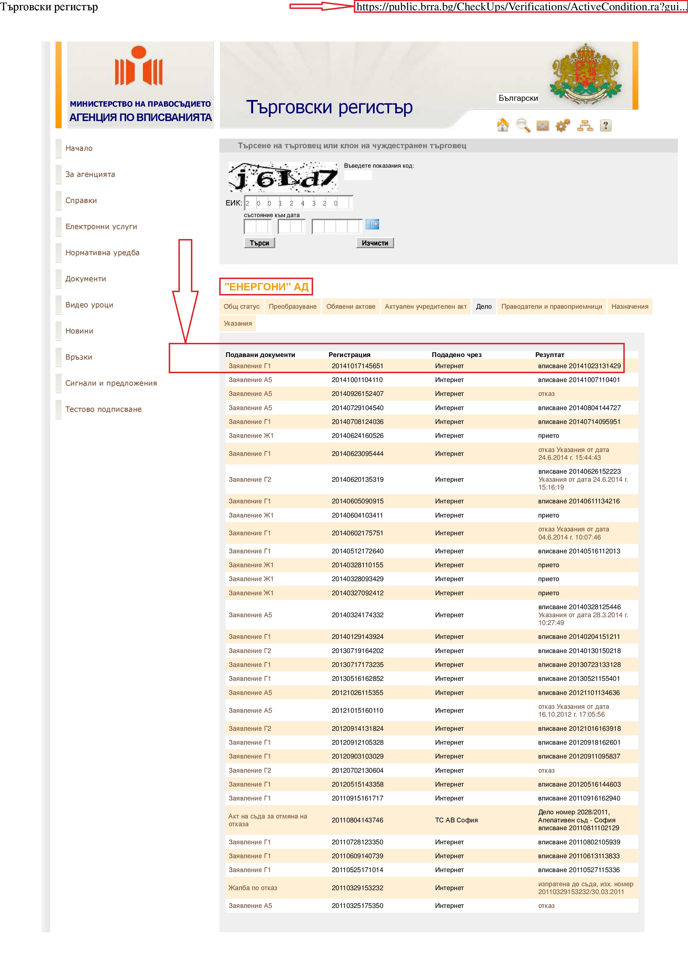Open the calendar date picker icon

coord(372,224)
